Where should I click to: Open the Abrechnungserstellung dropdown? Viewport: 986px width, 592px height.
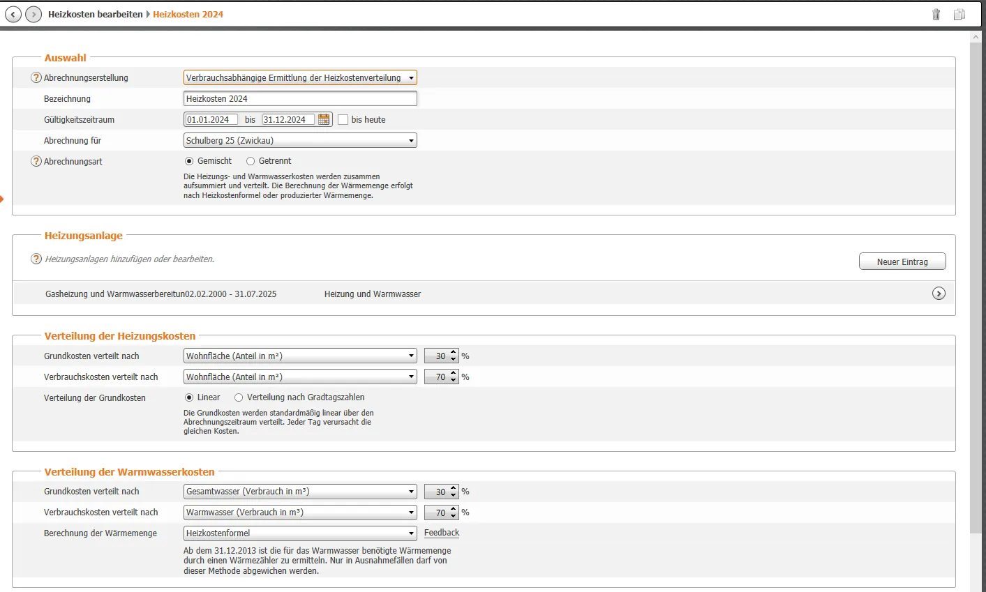tap(300, 77)
